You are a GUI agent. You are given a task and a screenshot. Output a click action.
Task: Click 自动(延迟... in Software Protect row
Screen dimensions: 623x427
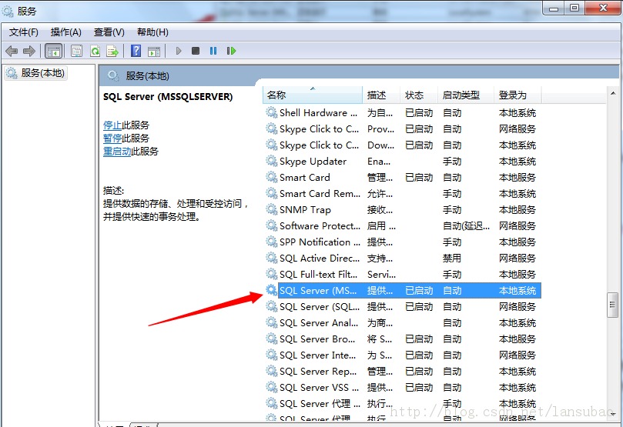[x=466, y=225]
